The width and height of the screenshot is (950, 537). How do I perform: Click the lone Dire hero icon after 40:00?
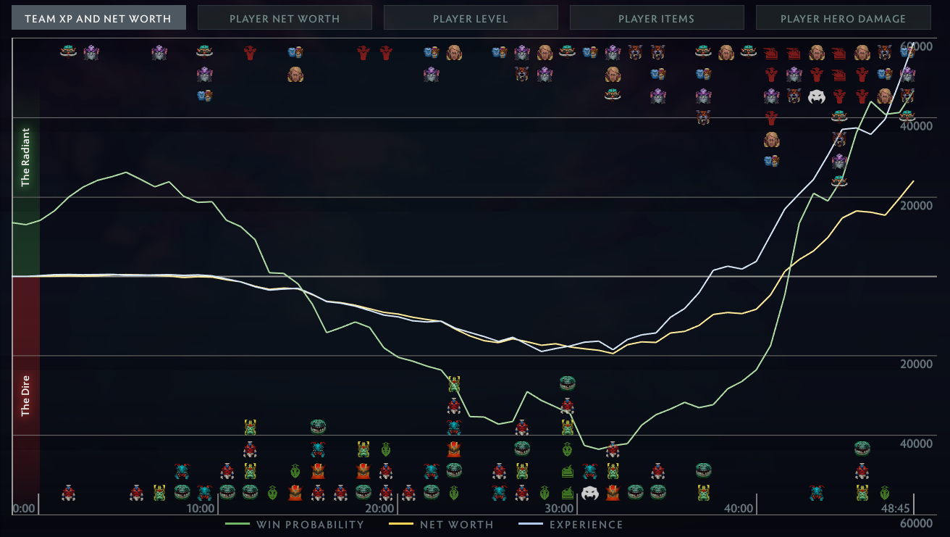coord(817,493)
